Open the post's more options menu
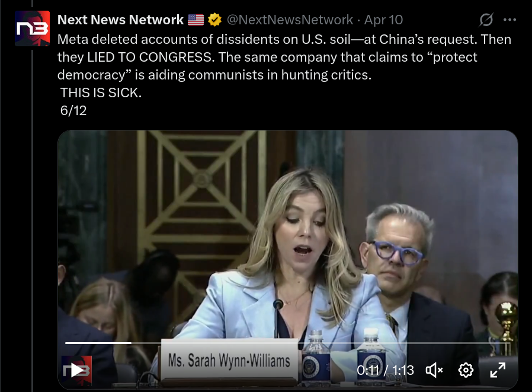This screenshot has width=532, height=392. [x=509, y=20]
